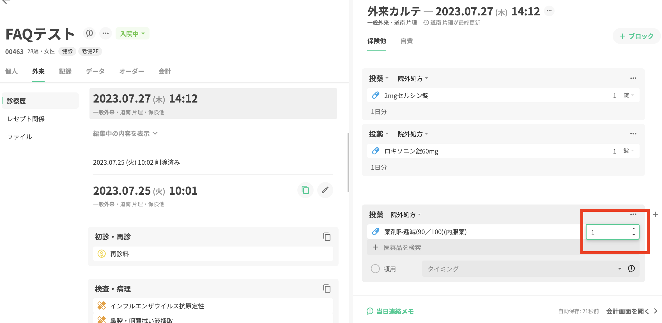Click the 医薬品を検索 search field
This screenshot has width=662, height=323.
pos(402,247)
